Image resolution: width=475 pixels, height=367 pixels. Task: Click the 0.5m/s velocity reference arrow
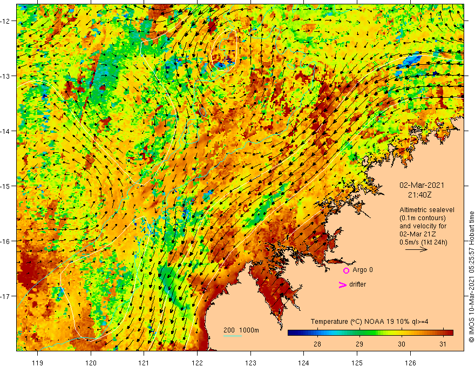coord(416,249)
